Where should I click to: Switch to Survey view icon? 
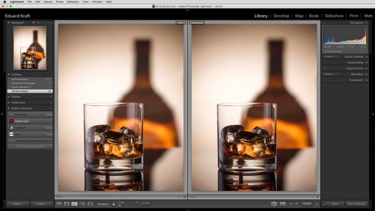tap(83, 204)
